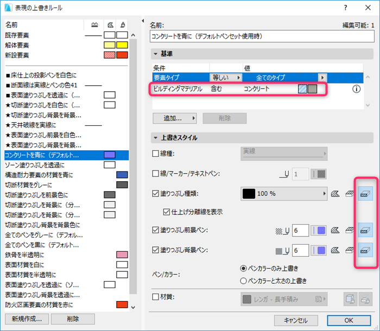
Task: Click the 名前 text input field
Action: pos(262,36)
